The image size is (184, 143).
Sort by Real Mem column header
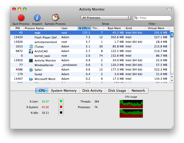(x=114, y=28)
